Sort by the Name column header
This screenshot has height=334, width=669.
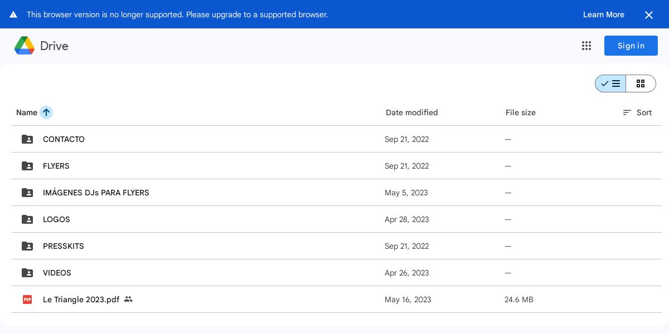[27, 112]
